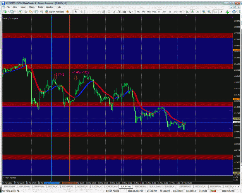This screenshot has height=194, width=242.
Task: Select the vertical line tool
Action: (88, 12)
